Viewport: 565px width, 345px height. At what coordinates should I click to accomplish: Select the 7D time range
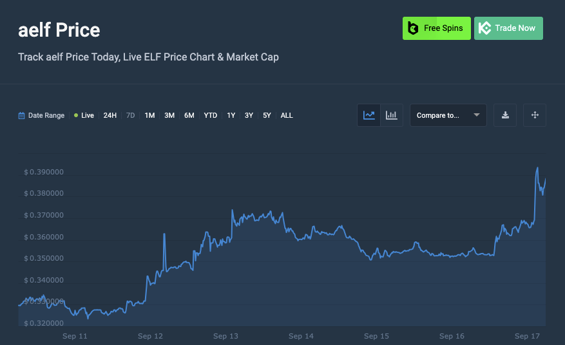coord(130,116)
